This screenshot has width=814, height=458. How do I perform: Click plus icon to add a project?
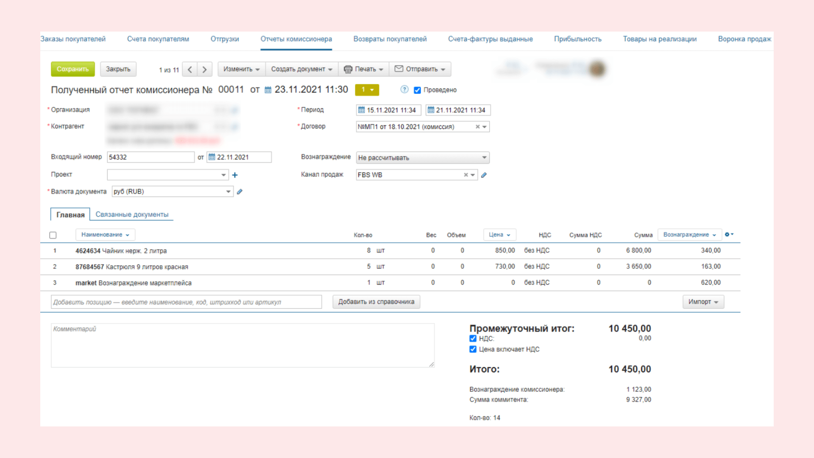click(235, 175)
